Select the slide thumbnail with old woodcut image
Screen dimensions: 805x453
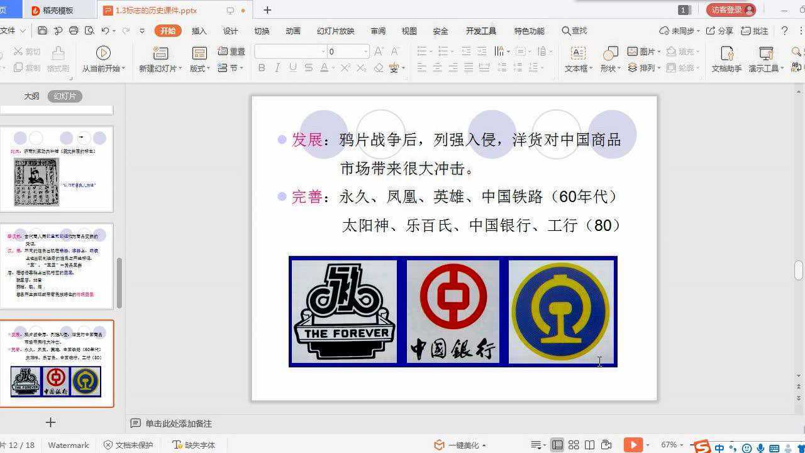tap(57, 169)
